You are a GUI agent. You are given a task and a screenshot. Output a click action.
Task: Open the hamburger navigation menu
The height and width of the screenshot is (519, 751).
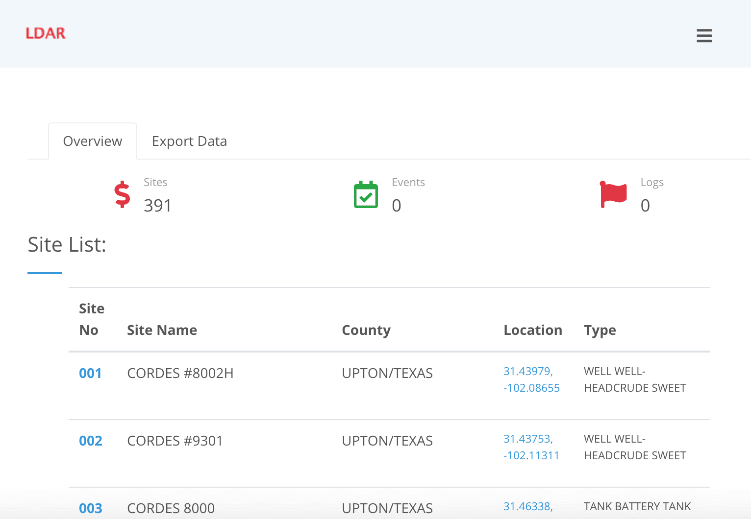point(704,35)
